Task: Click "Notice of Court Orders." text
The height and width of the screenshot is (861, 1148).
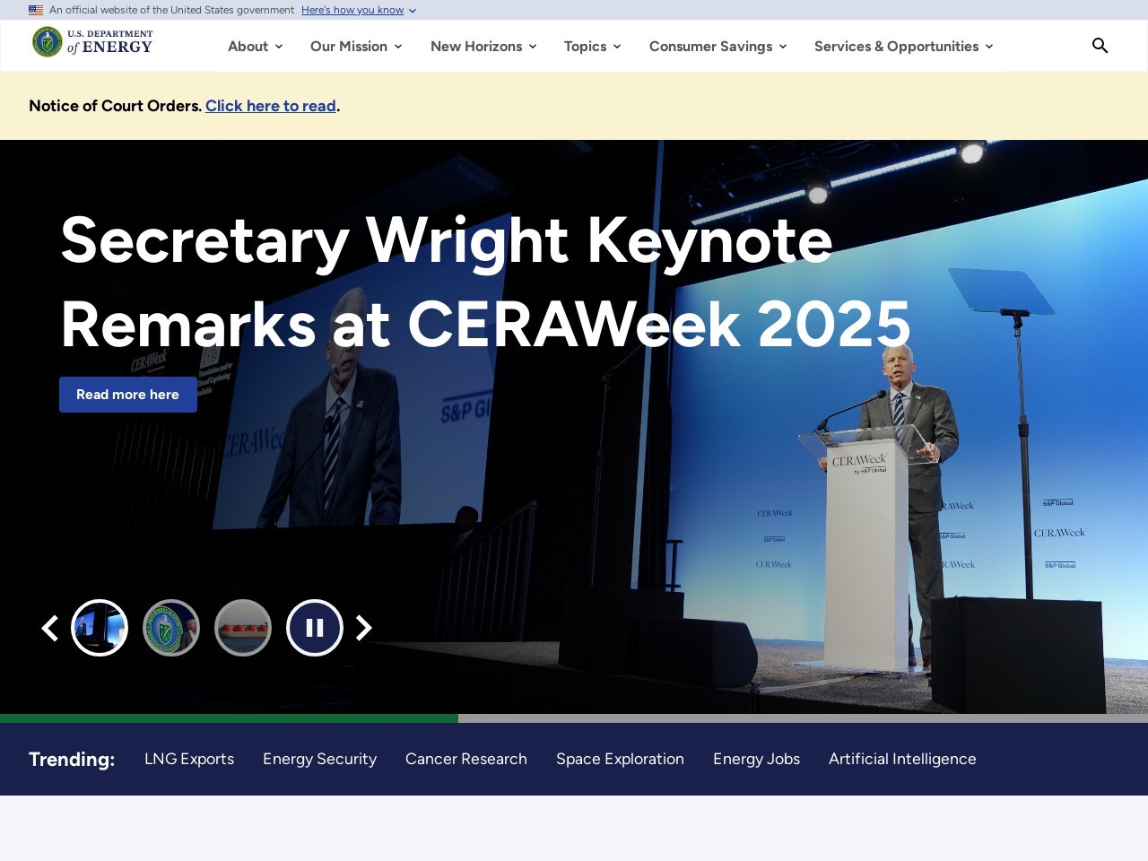Action: point(116,106)
